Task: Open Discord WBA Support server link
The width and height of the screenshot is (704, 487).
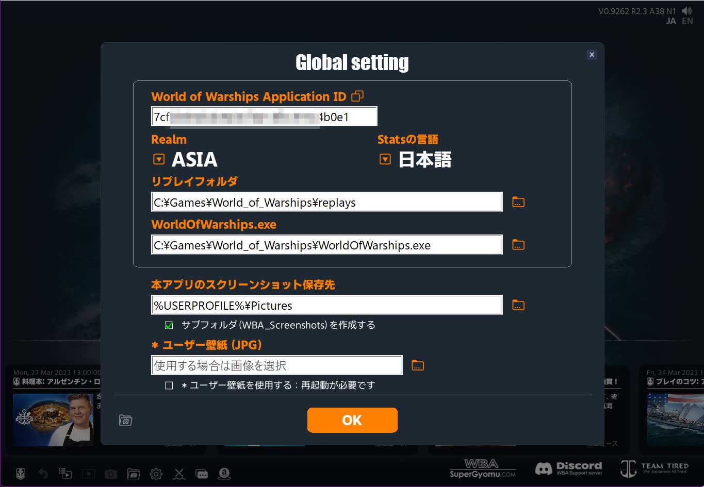Action: click(x=568, y=468)
